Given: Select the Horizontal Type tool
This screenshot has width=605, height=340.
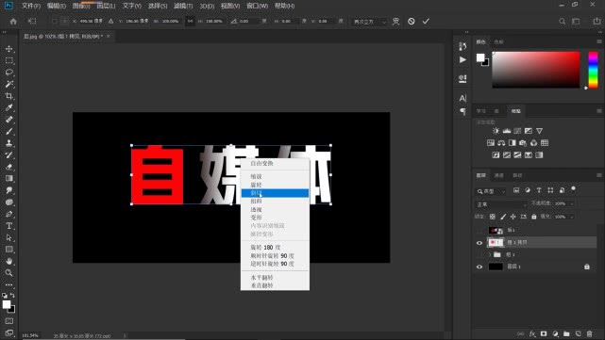Looking at the screenshot, I should (9, 226).
